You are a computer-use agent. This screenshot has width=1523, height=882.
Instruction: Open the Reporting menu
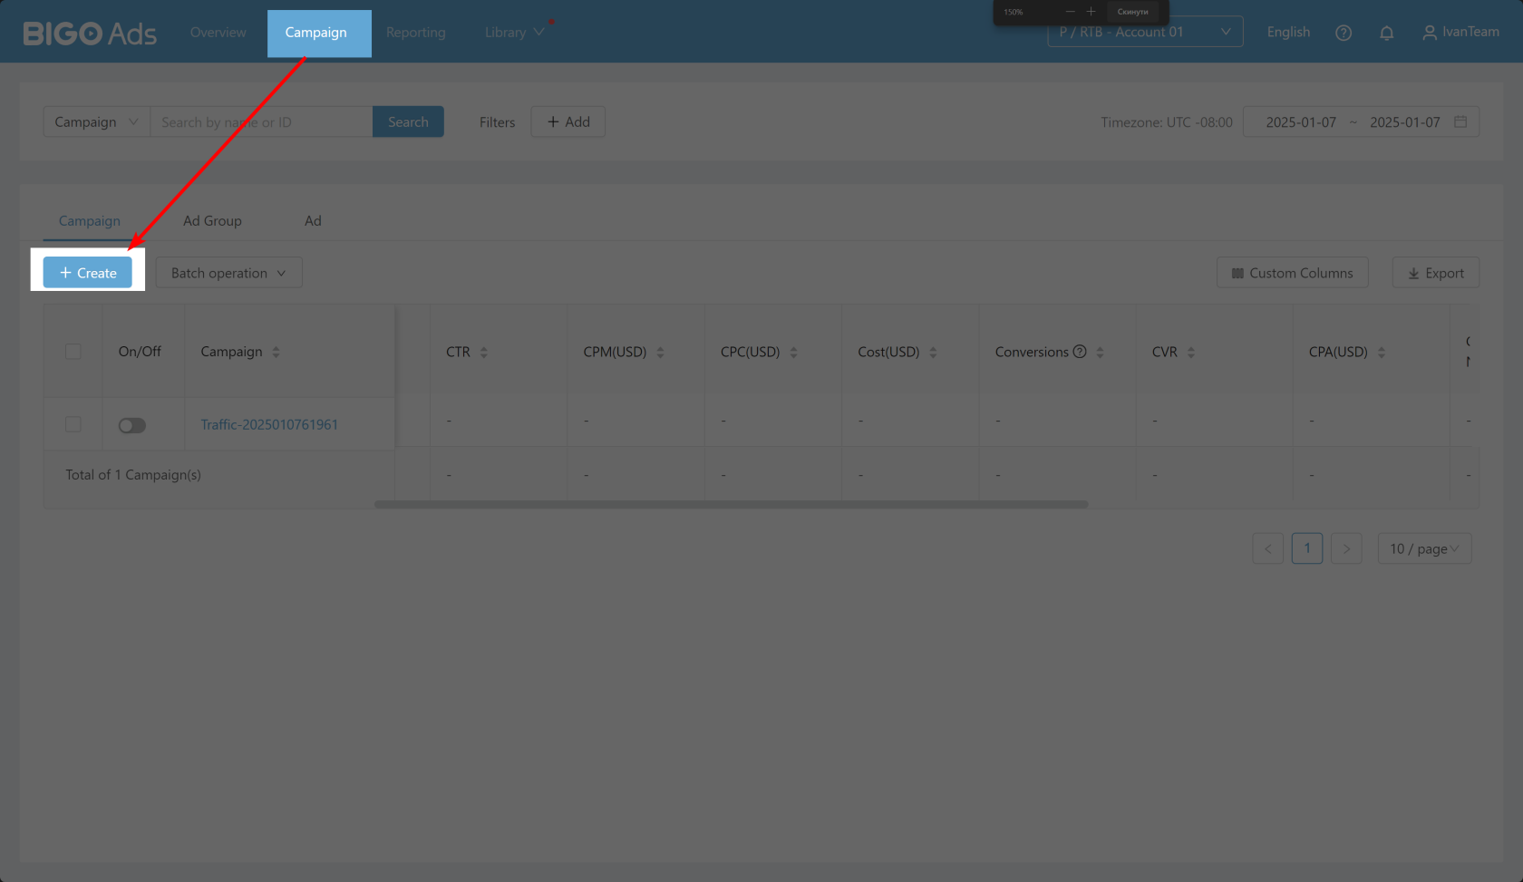(415, 33)
